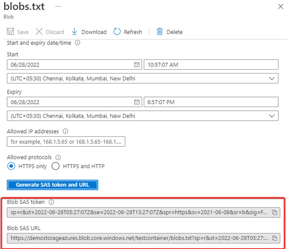Click the Delete trash icon

[160, 32]
